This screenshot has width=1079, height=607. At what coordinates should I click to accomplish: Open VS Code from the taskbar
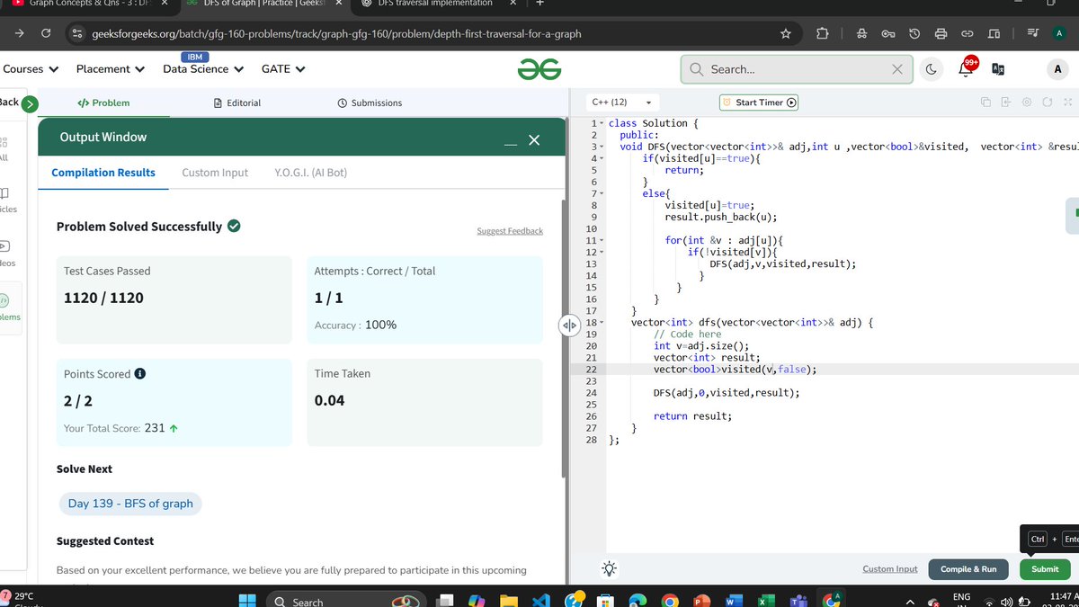click(x=539, y=600)
